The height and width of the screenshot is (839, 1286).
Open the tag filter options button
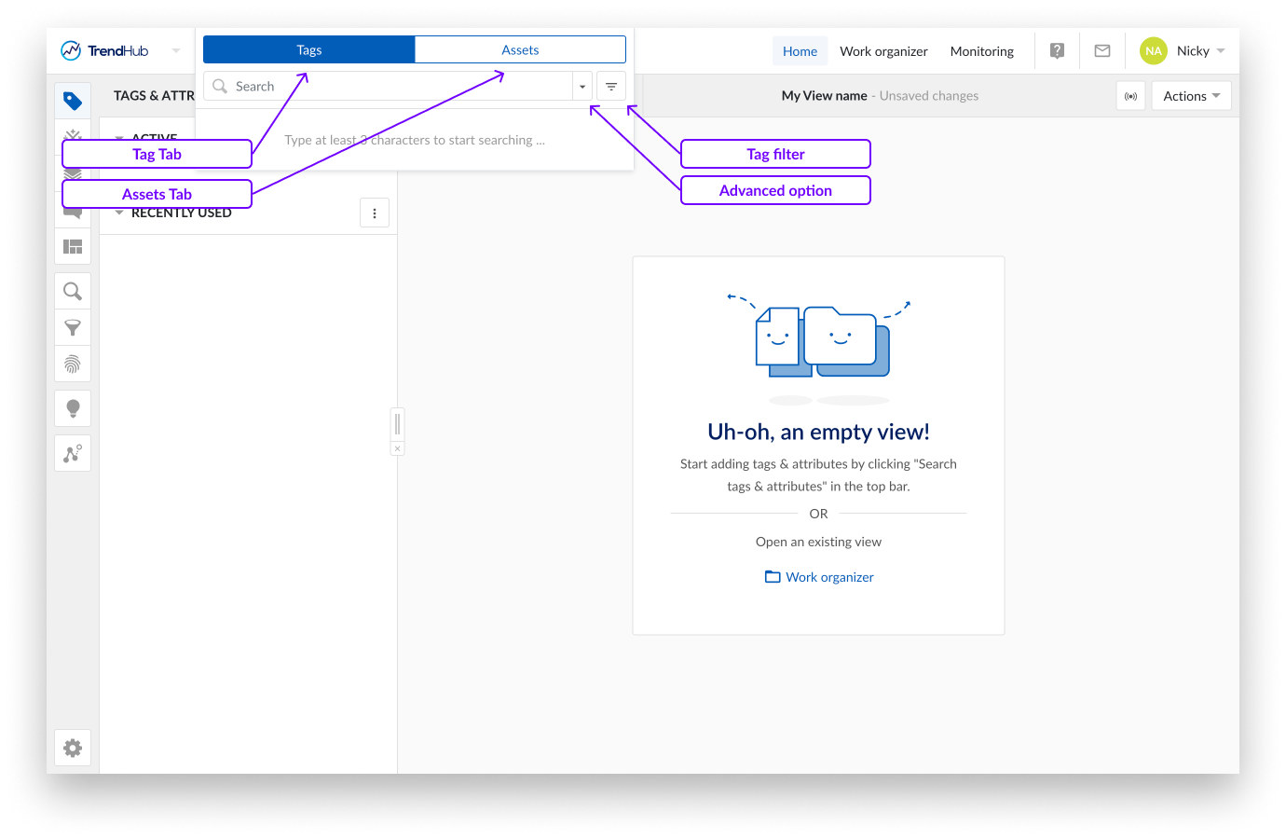tap(611, 87)
